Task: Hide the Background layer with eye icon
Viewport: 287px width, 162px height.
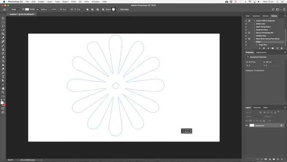Action: click(247, 125)
